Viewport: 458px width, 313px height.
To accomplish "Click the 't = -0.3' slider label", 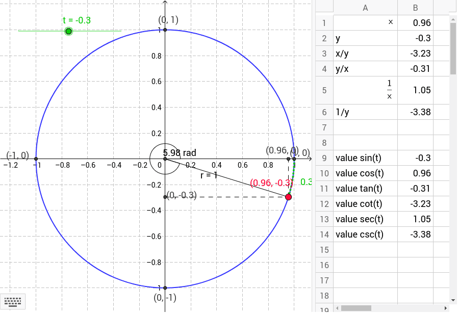I will coord(77,20).
